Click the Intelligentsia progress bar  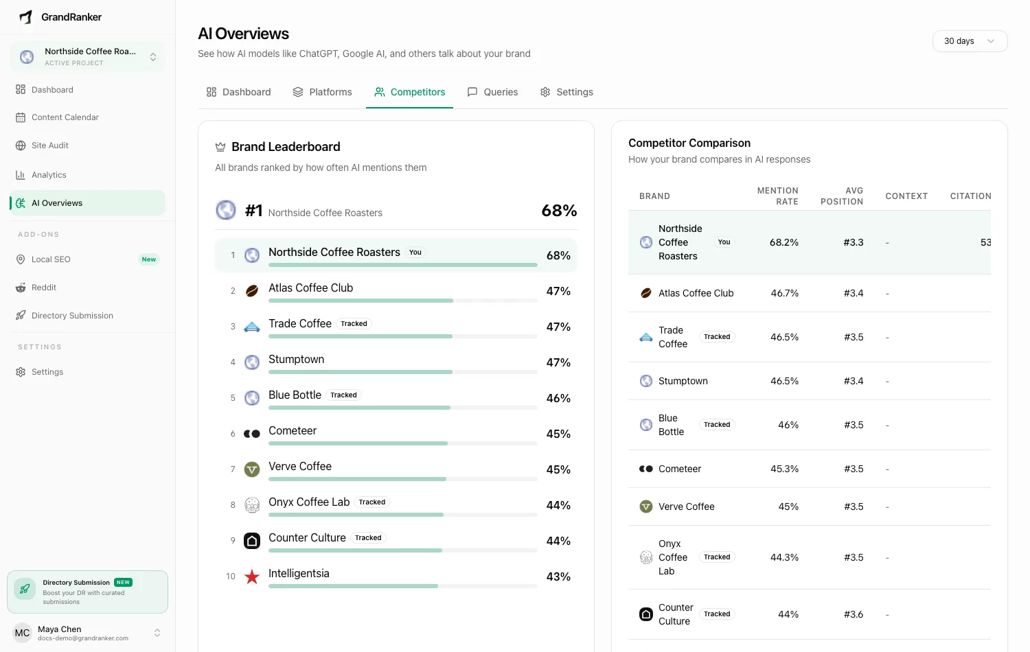click(x=402, y=586)
